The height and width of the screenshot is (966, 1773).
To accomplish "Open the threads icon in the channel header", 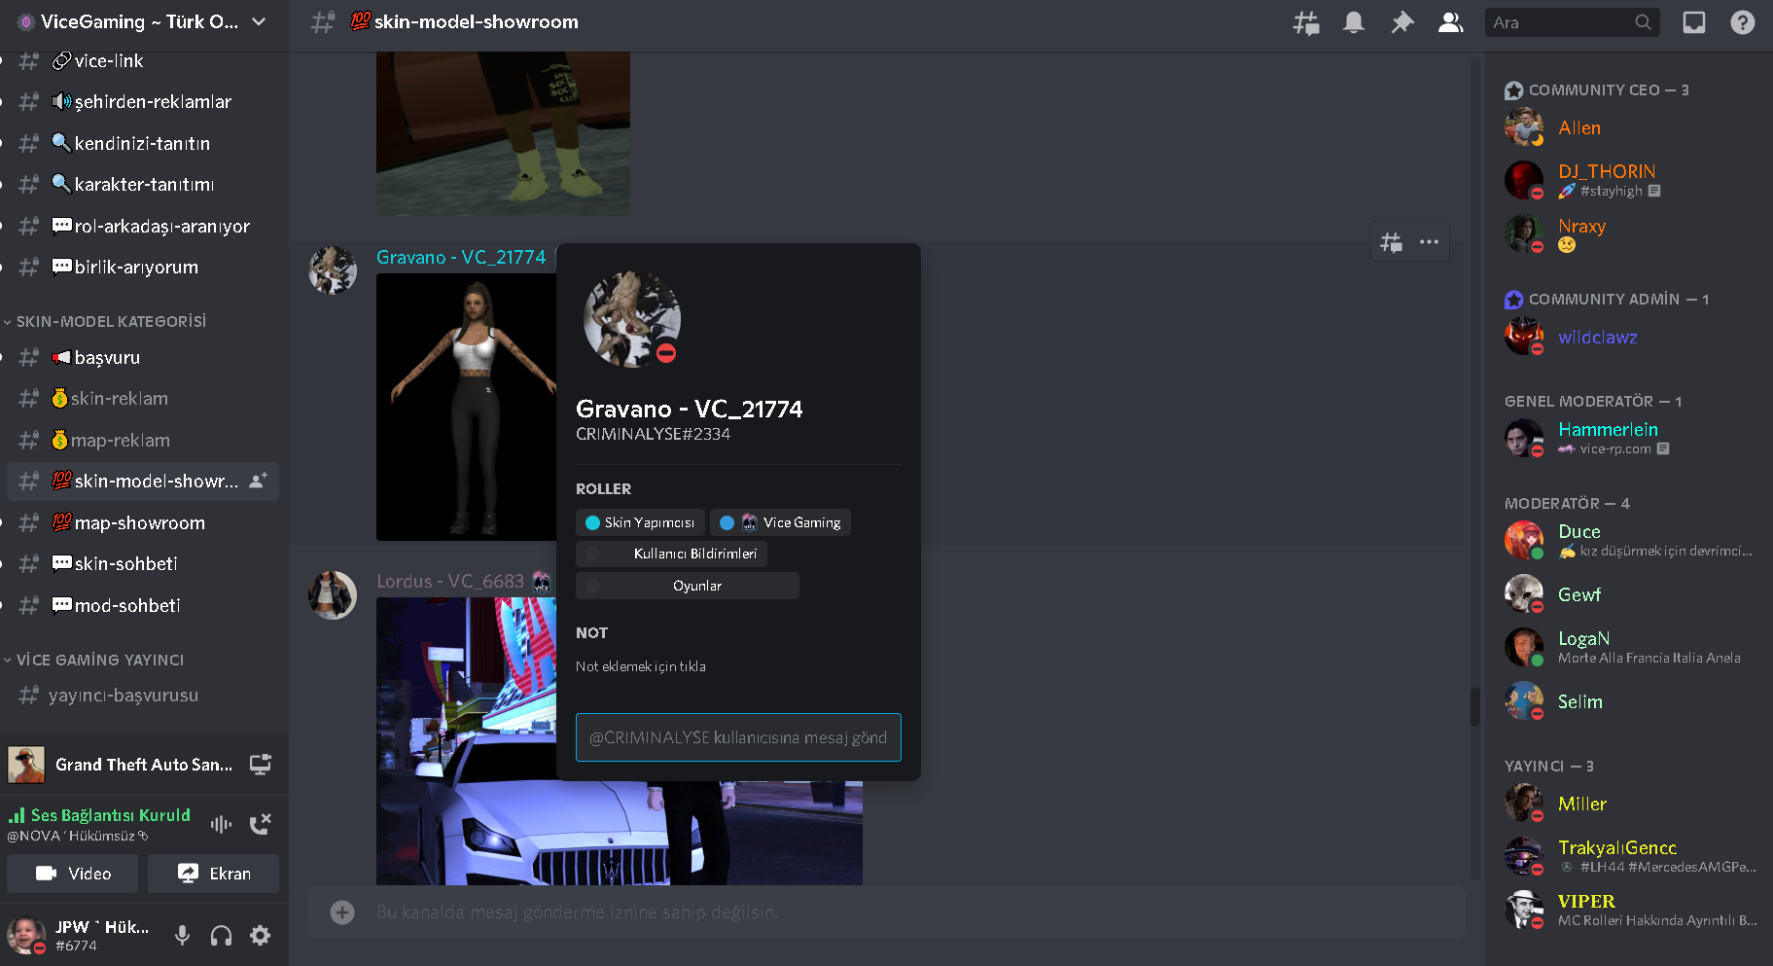I will pos(1305,22).
